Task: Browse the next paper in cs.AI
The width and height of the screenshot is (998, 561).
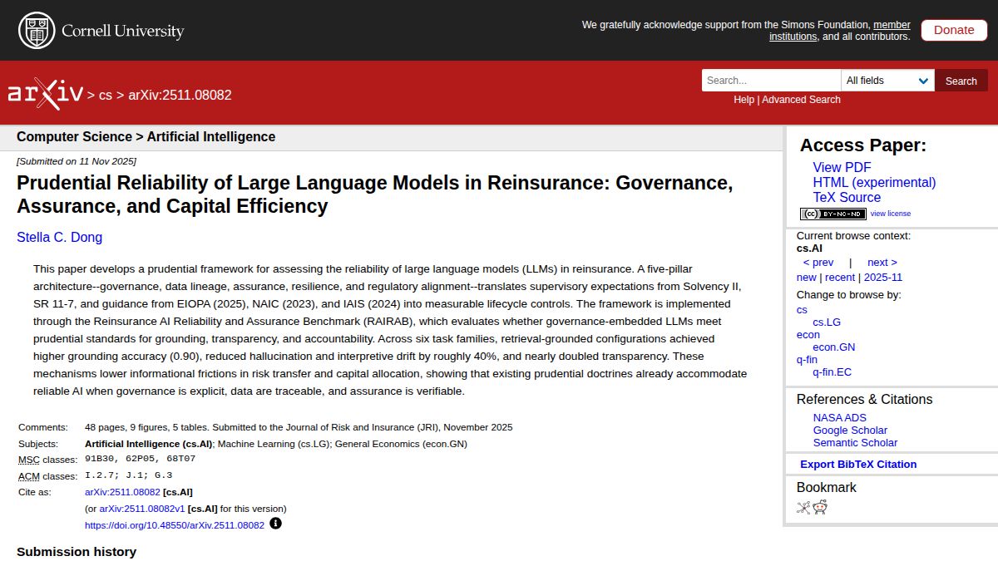Action: [x=881, y=262]
